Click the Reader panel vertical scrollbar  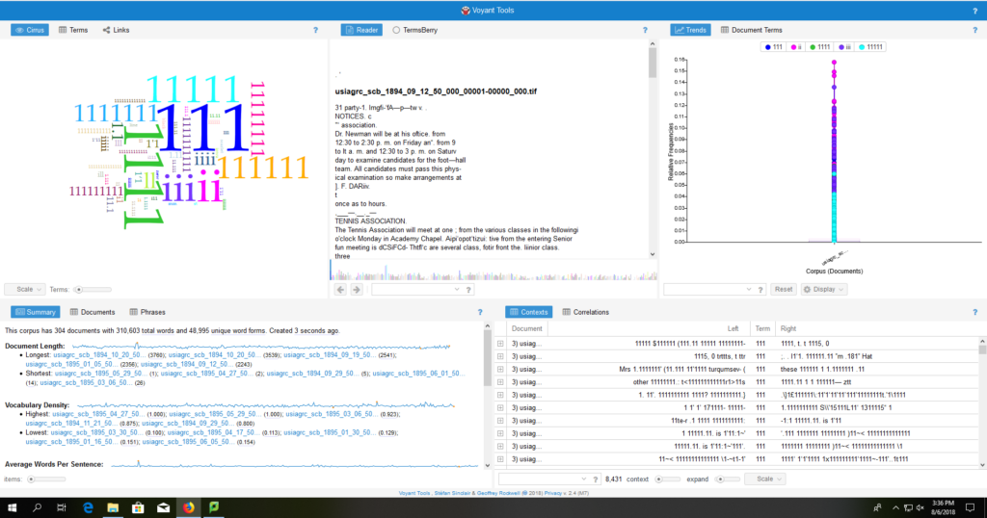click(x=653, y=149)
